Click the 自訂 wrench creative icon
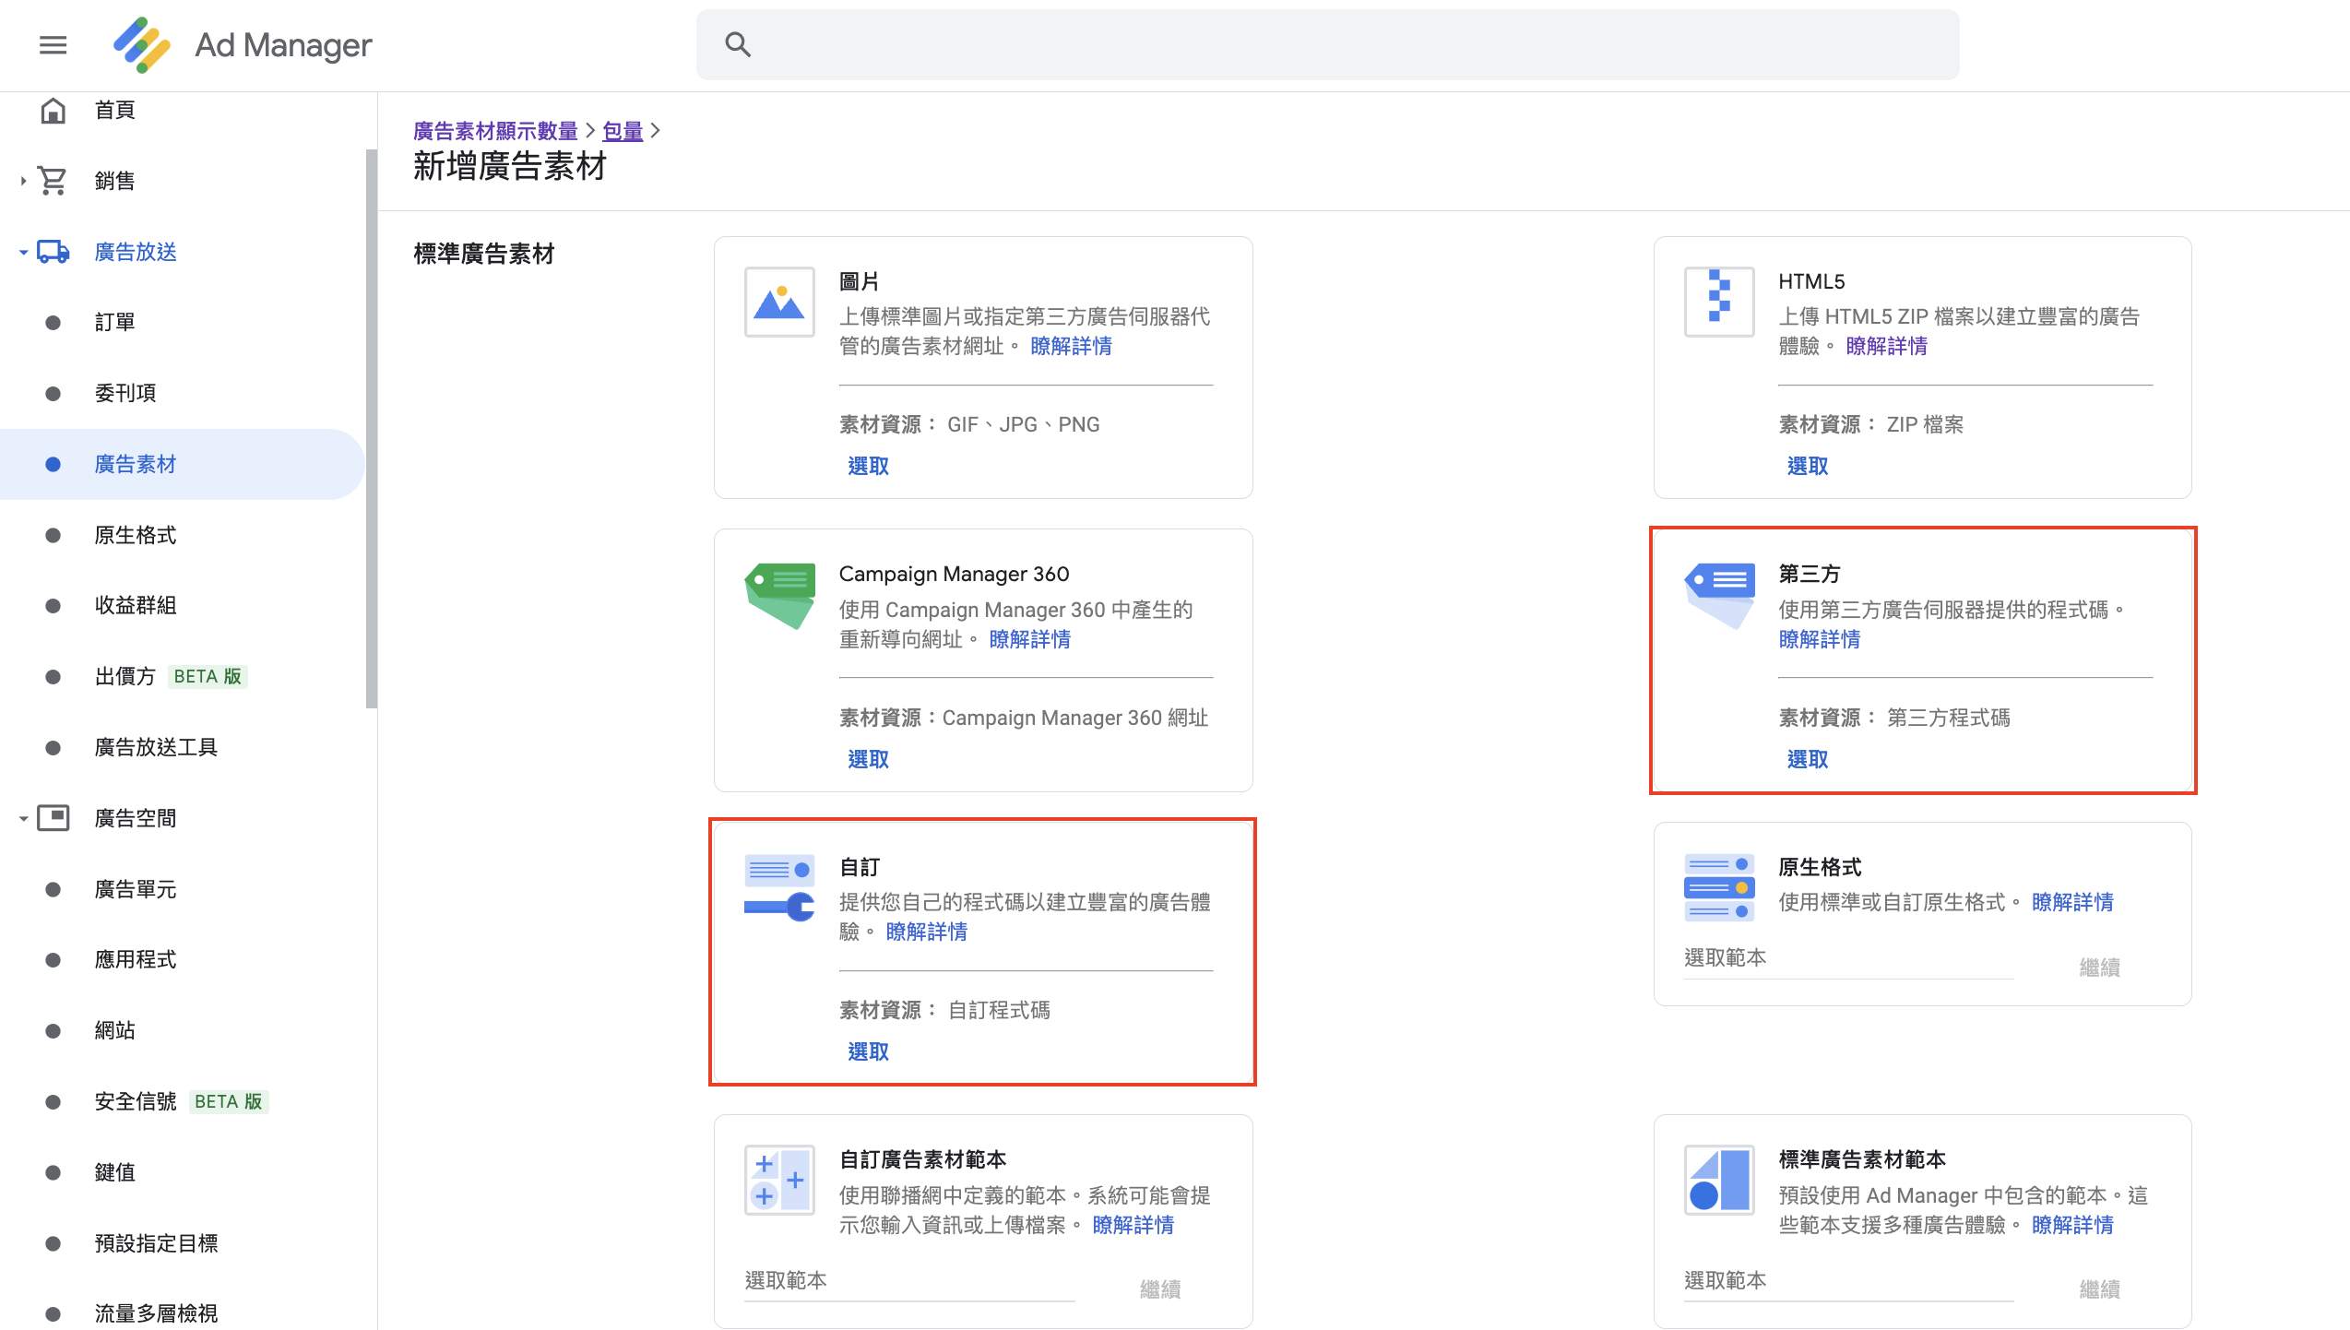The width and height of the screenshot is (2350, 1330). pos(779,888)
